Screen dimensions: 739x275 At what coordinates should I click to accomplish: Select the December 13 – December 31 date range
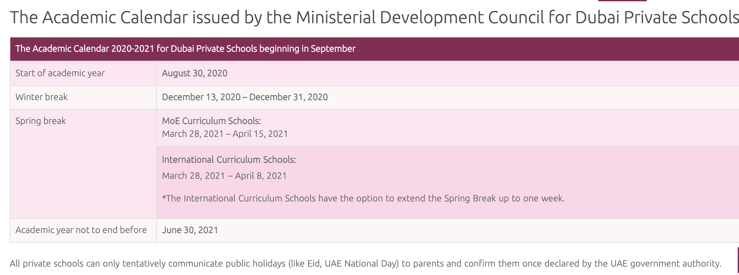245,97
